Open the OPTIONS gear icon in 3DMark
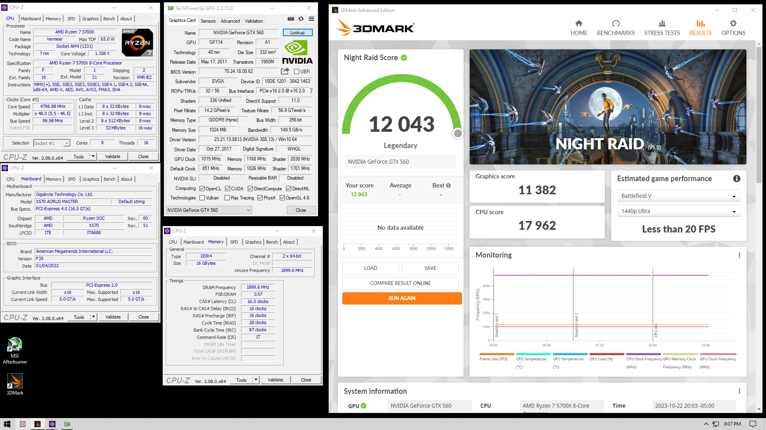This screenshot has height=430, width=766. [x=733, y=23]
